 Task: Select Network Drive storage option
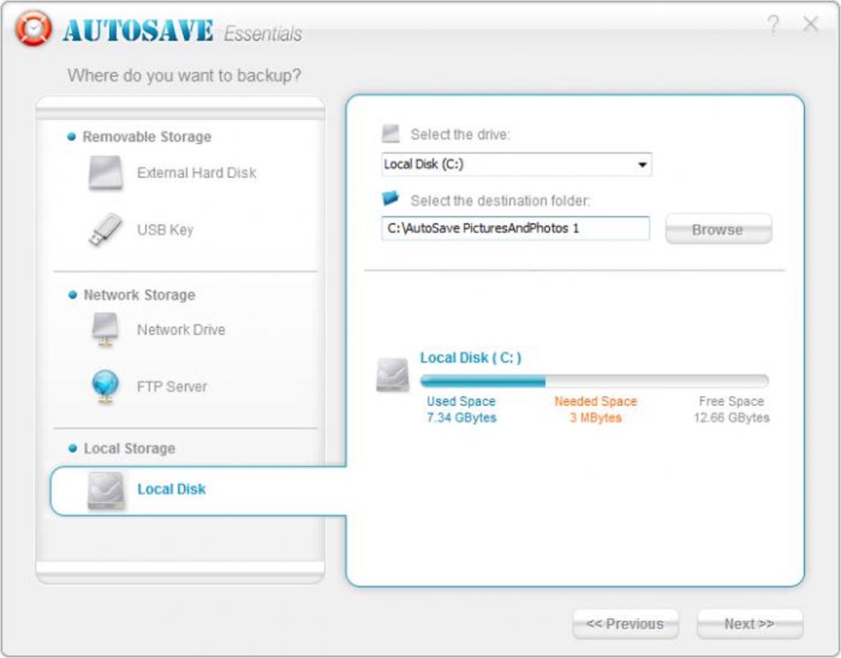(181, 329)
